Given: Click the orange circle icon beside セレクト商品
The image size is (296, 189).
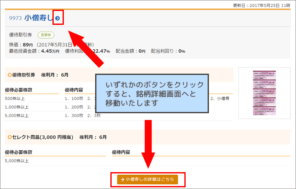Looking at the screenshot, I should pyautogui.click(x=10, y=137).
